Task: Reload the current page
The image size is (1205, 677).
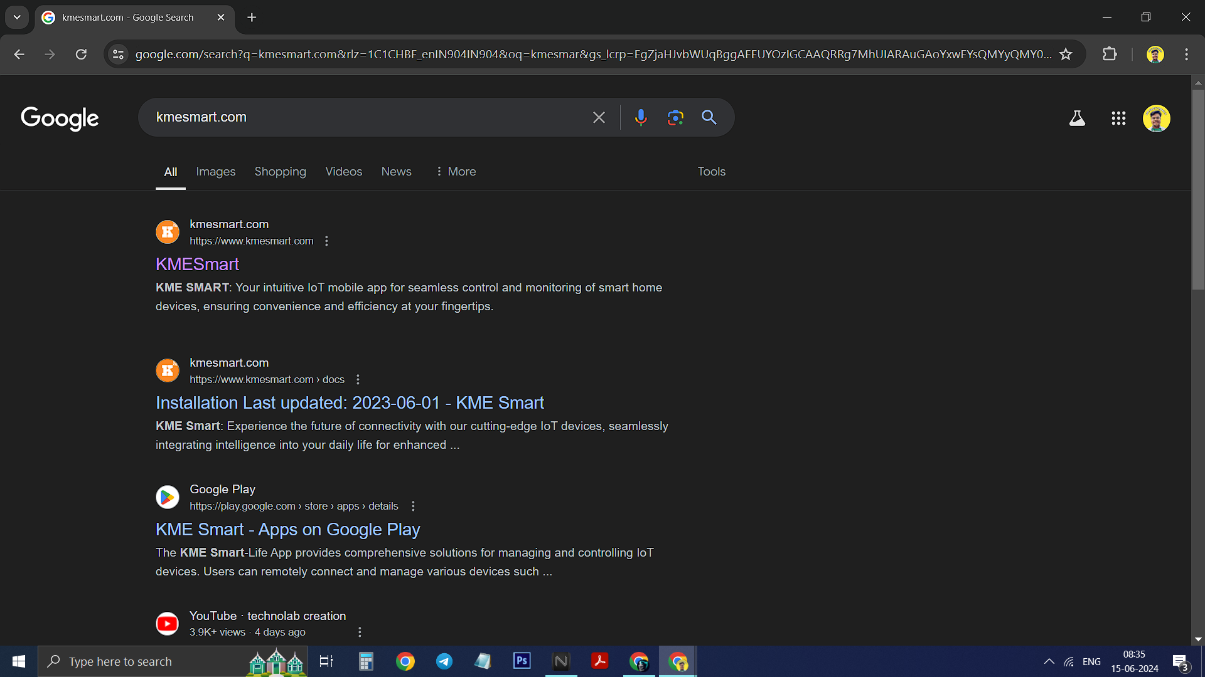Action: [x=81, y=55]
